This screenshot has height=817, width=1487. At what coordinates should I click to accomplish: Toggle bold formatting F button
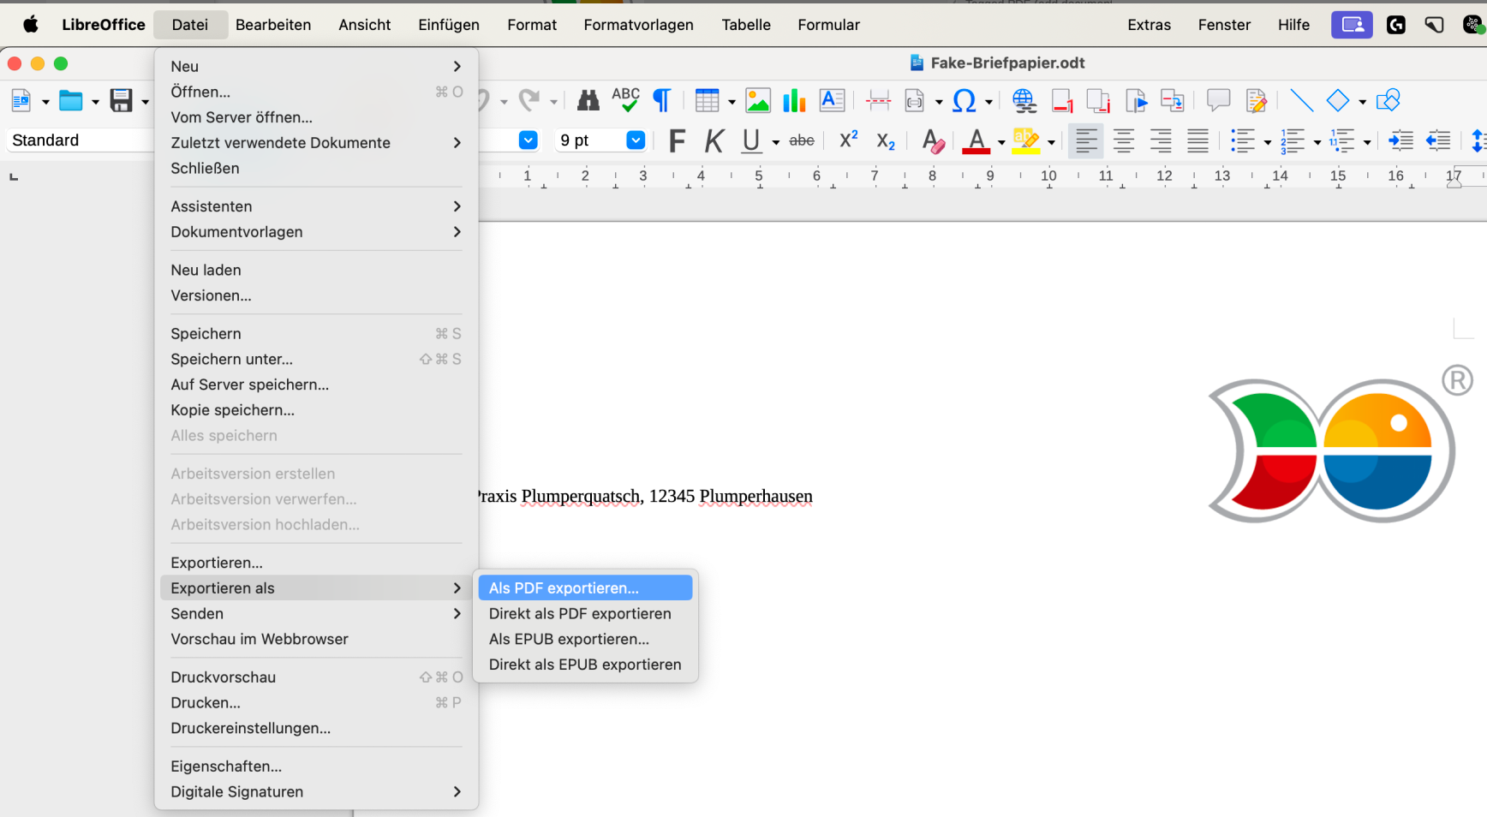(676, 141)
